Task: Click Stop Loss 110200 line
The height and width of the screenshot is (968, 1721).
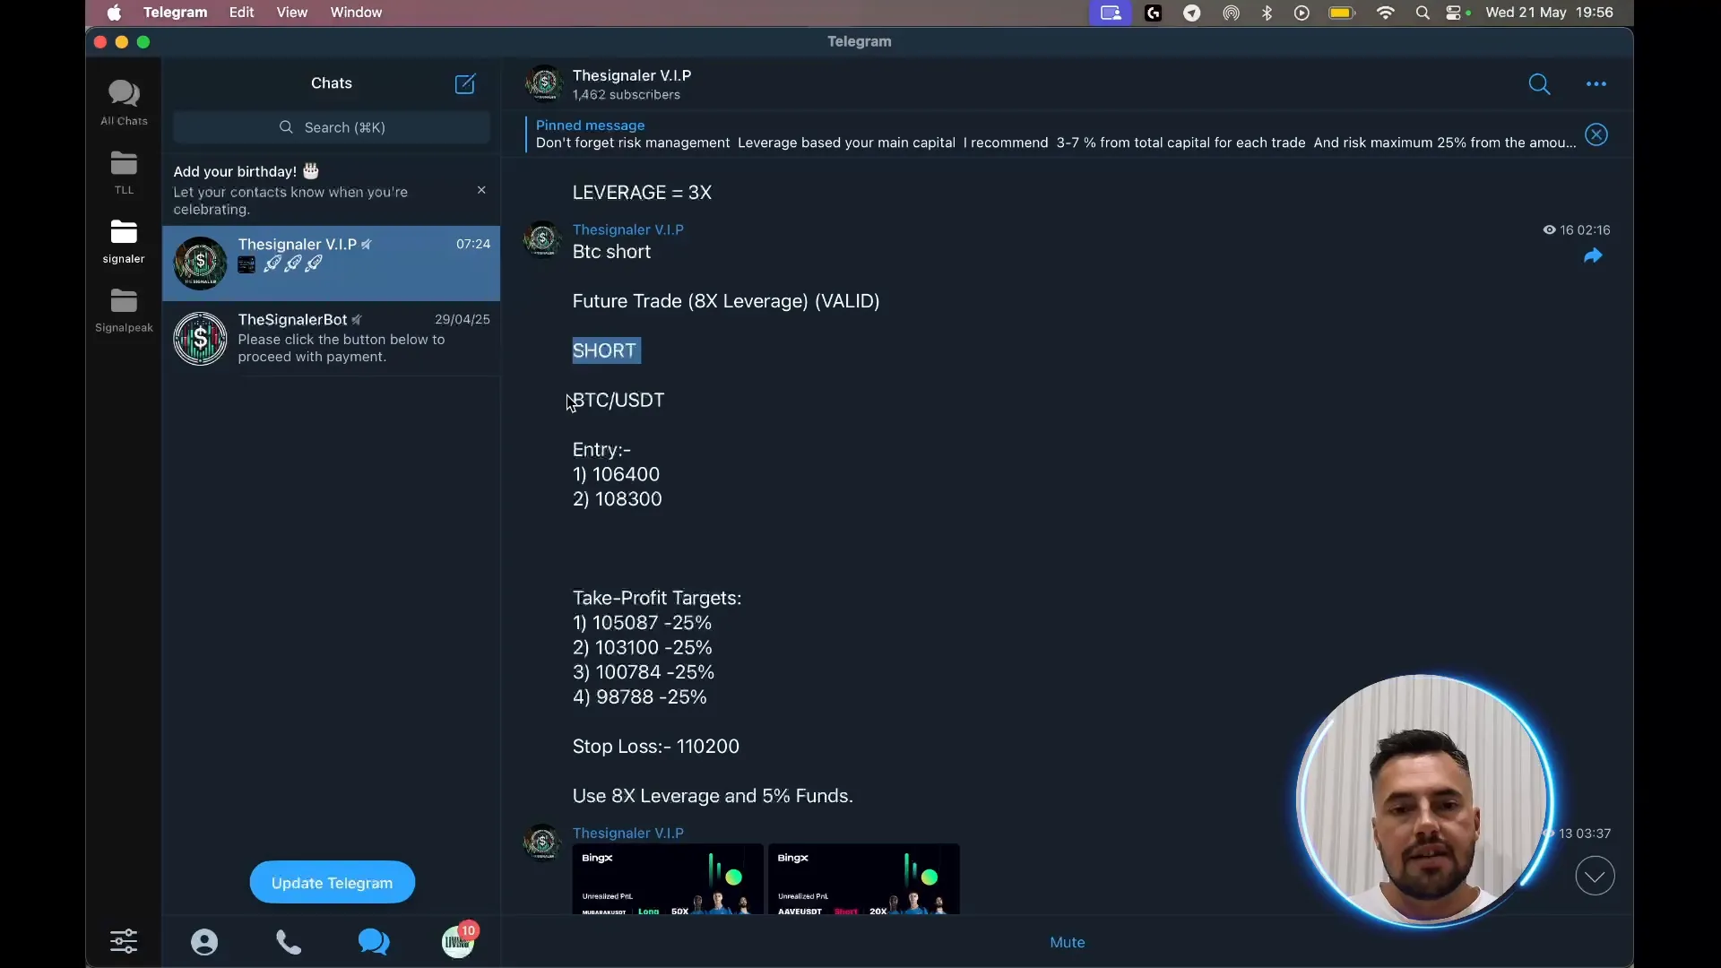Action: 656,746
